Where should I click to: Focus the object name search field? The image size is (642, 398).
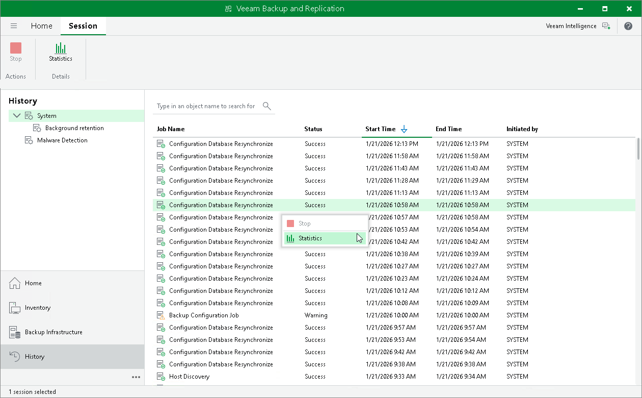(x=206, y=106)
